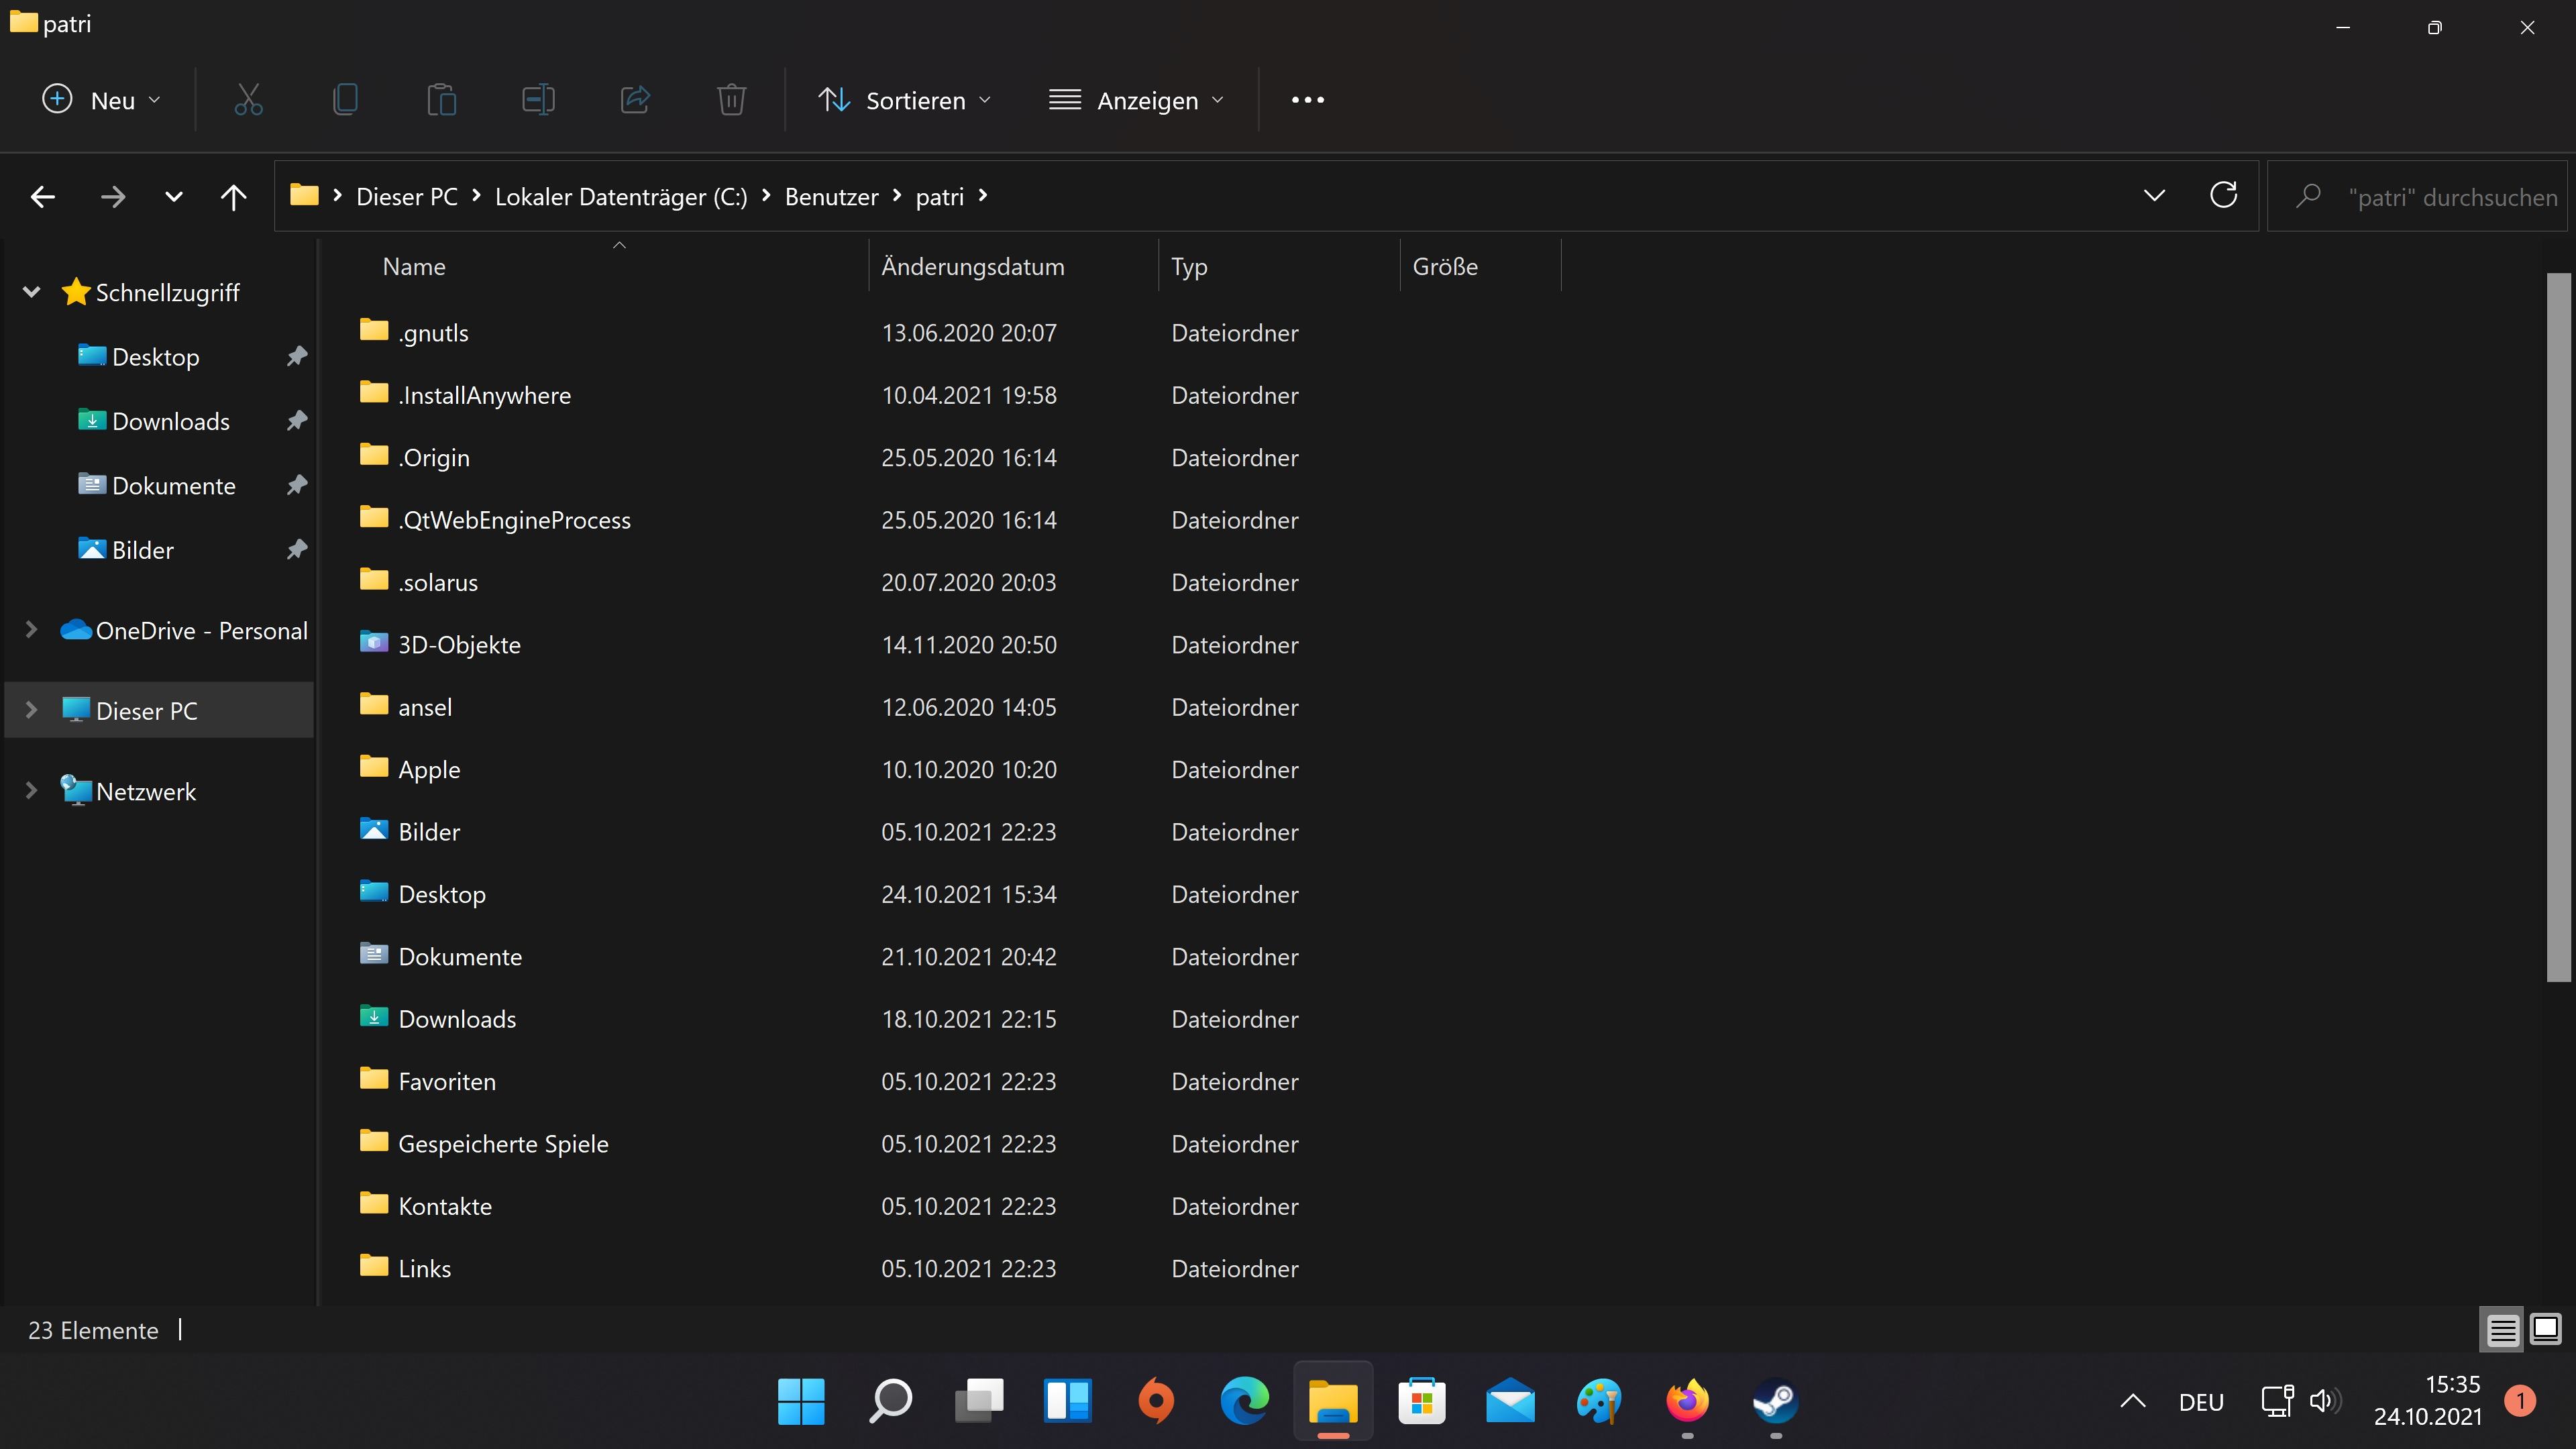Navigate up one folder level
Image resolution: width=2576 pixels, height=1449 pixels.
point(233,197)
